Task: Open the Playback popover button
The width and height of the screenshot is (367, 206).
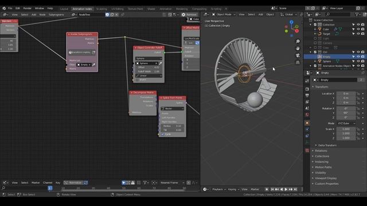Action: pos(218,189)
